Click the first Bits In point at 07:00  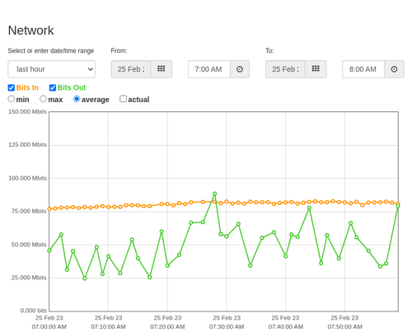coord(49,209)
